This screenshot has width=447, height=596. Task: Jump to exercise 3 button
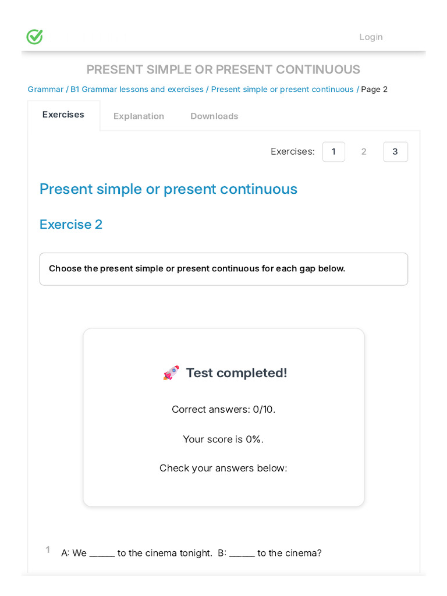395,152
